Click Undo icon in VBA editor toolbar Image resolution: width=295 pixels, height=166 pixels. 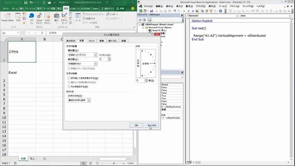175,11
